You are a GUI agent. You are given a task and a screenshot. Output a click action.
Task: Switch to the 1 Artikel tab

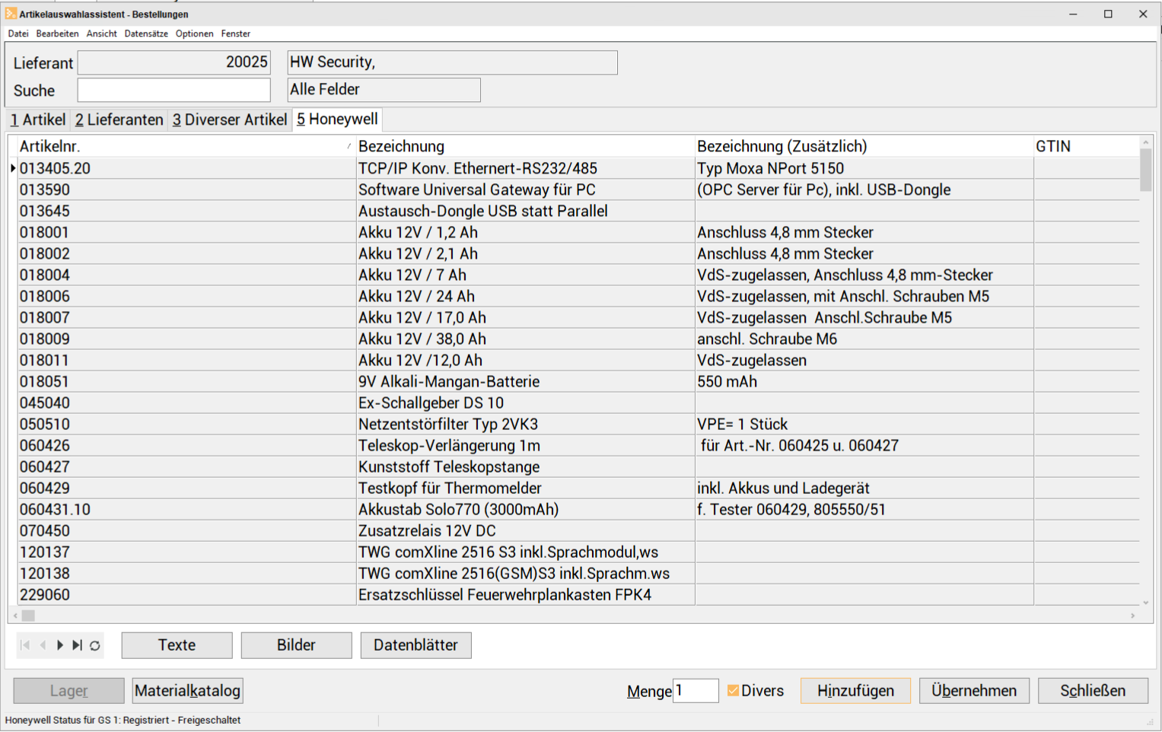click(38, 119)
